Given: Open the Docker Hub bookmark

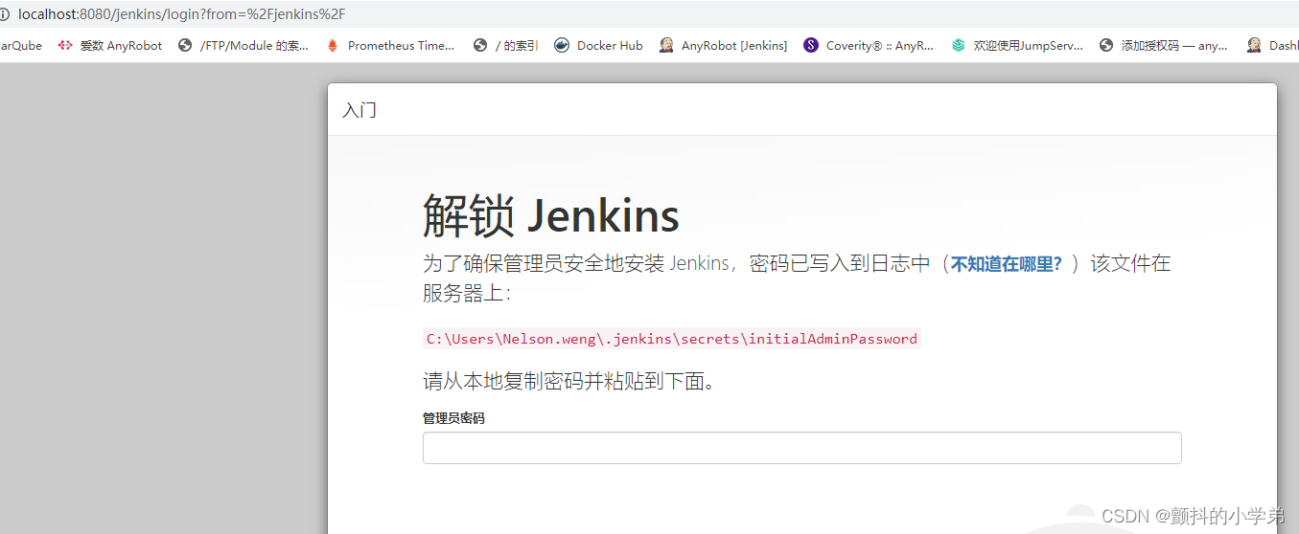Looking at the screenshot, I should click(x=598, y=45).
